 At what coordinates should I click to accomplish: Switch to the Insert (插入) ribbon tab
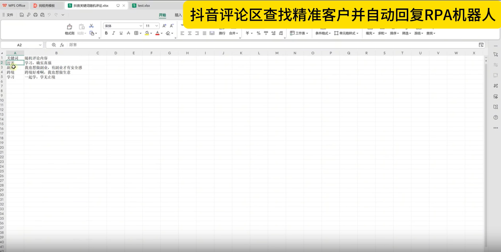pyautogui.click(x=178, y=15)
